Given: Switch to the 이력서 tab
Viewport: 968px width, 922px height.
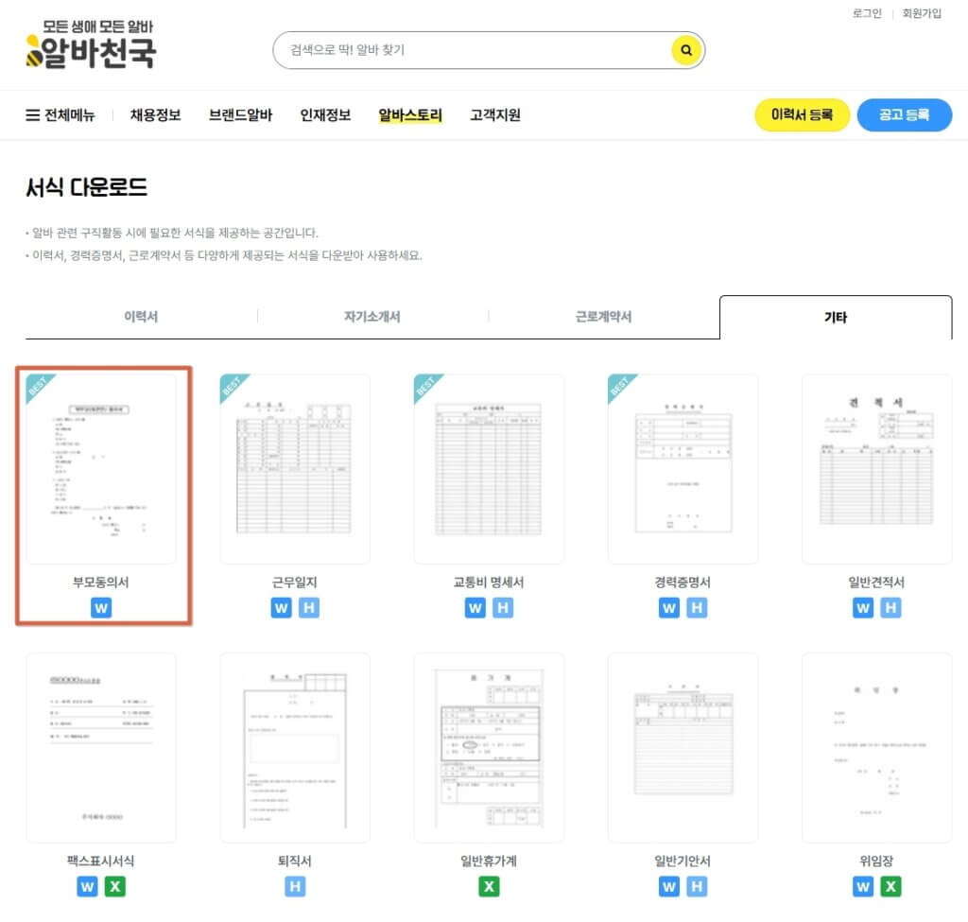Looking at the screenshot, I should (x=140, y=318).
